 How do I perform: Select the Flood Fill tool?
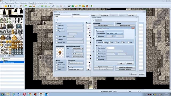tap(49, 6)
